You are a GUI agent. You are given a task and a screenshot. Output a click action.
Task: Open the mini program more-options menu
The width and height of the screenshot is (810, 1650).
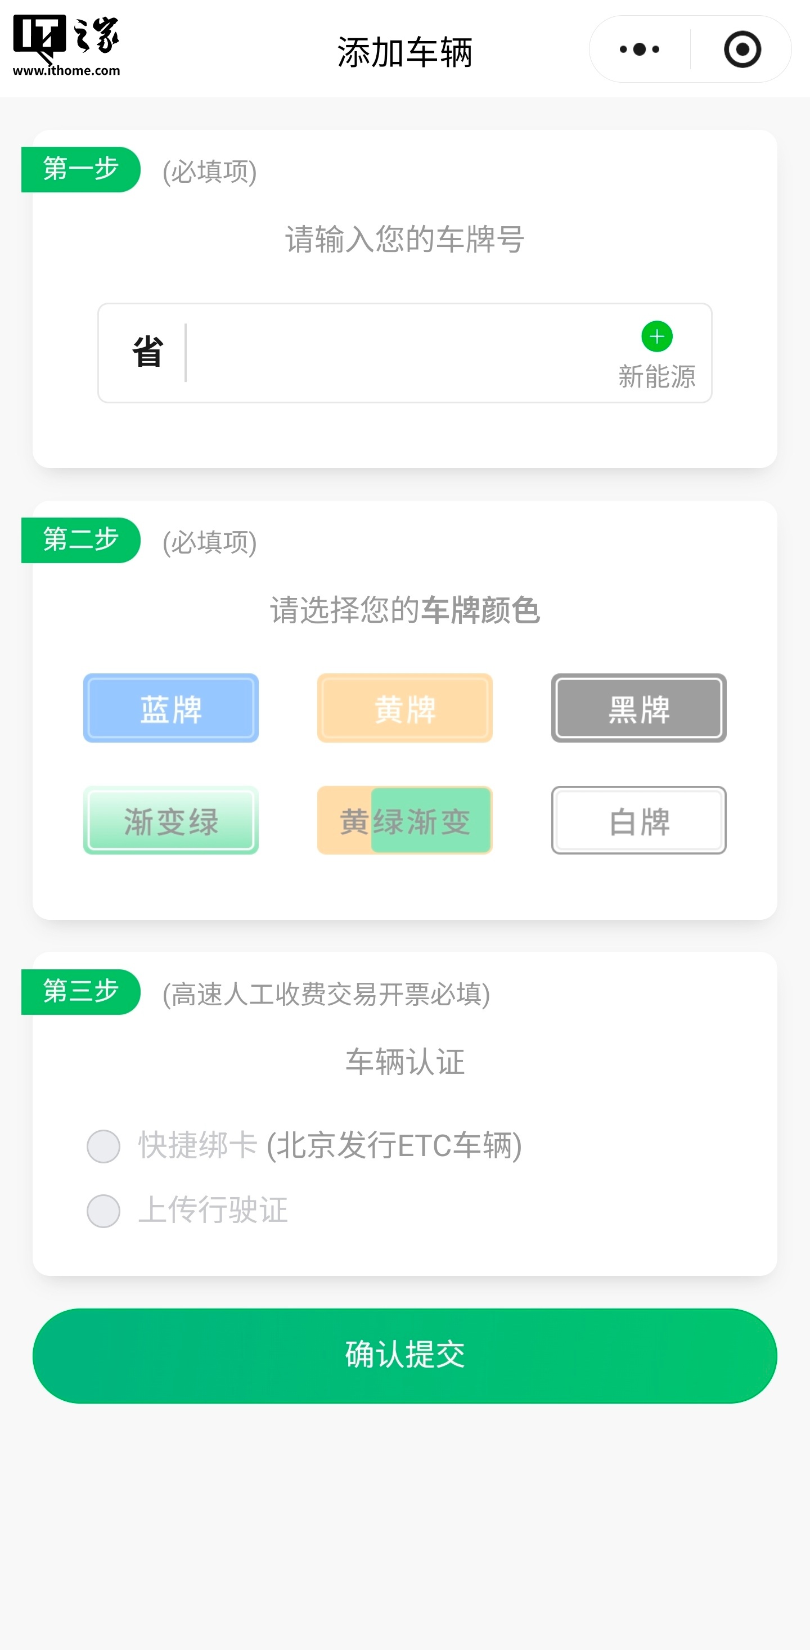tap(639, 50)
